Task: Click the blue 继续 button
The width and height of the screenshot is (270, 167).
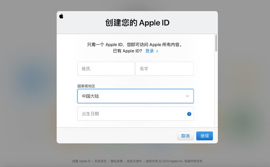Action: point(204,136)
